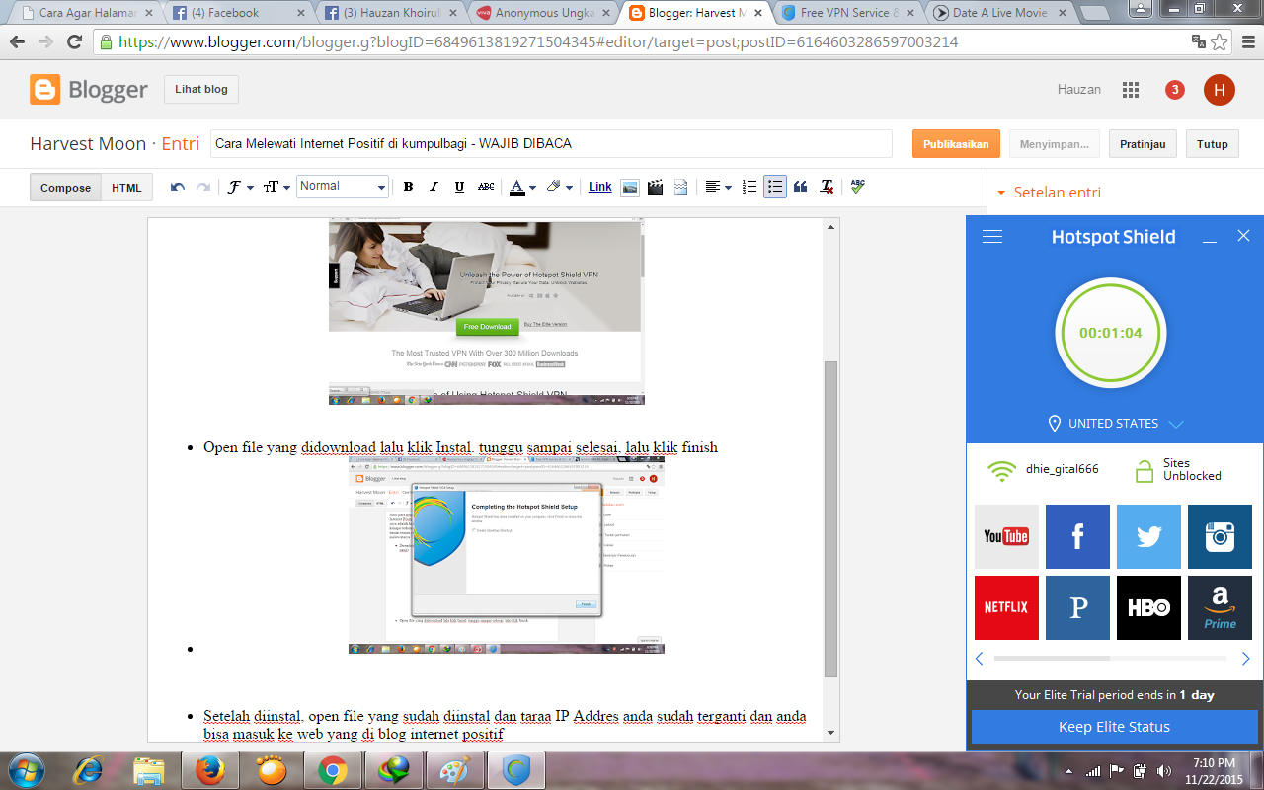Undo the last edit in the editor
The image size is (1264, 790).
click(178, 187)
